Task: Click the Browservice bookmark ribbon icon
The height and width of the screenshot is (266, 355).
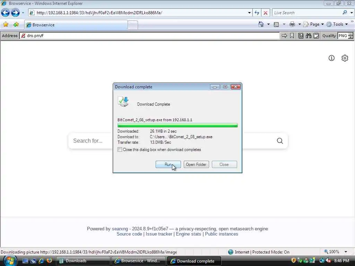Action: coord(292,36)
